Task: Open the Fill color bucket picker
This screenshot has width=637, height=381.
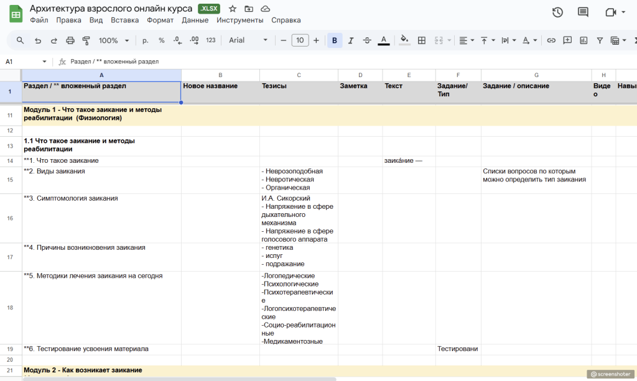Action: pyautogui.click(x=404, y=40)
